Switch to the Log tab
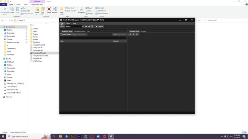 click(x=88, y=31)
